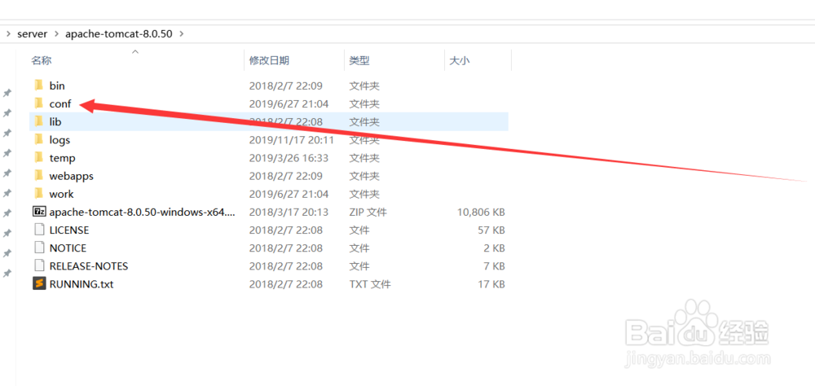Click the 57 KB size of LICENSE

tap(491, 230)
